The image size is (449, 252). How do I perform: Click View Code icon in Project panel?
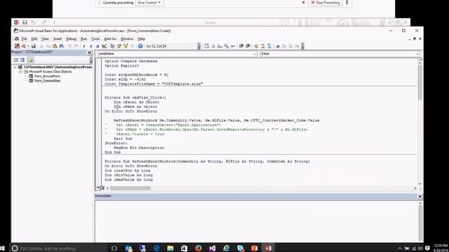click(15, 59)
